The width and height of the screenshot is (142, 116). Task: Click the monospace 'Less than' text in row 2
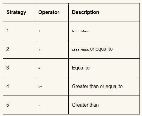(80, 50)
